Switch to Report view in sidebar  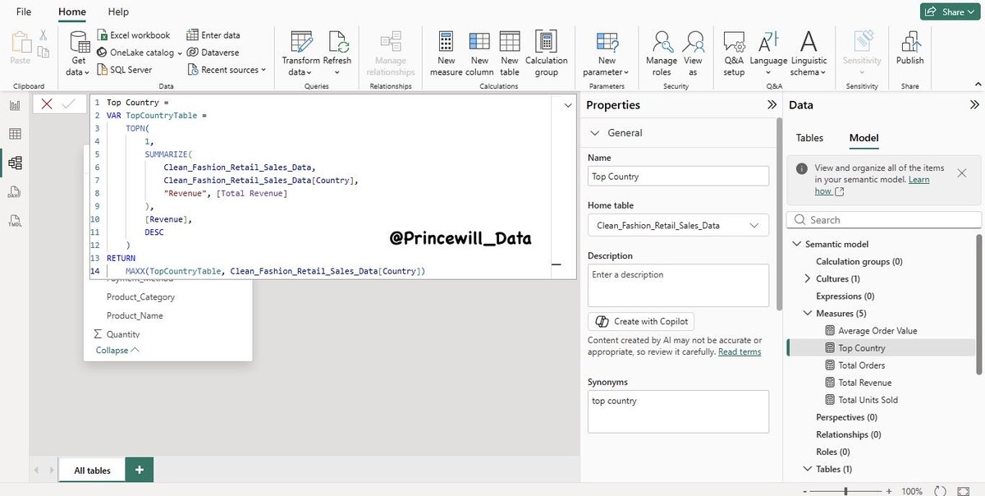pyautogui.click(x=15, y=105)
